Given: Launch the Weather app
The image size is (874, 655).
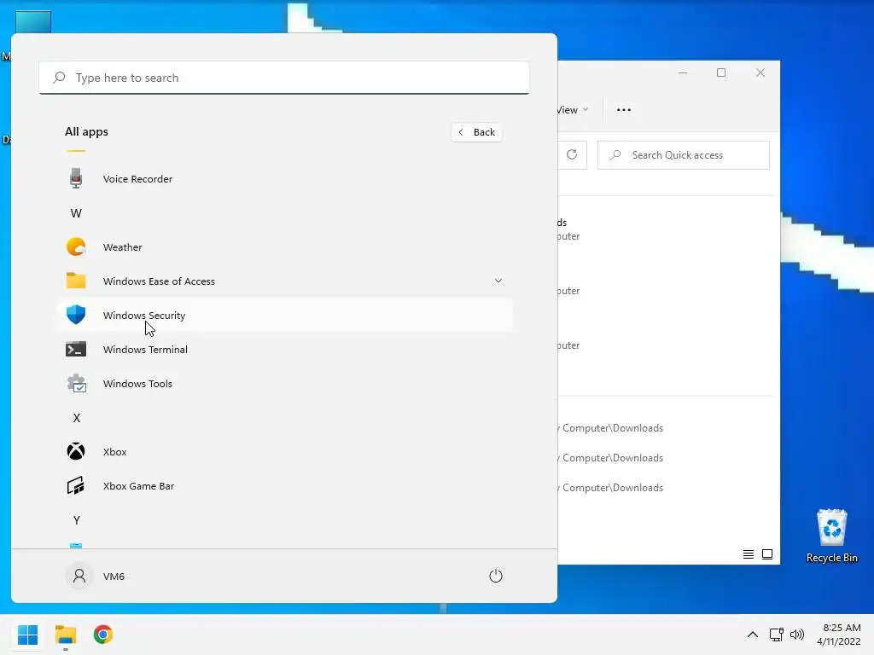Looking at the screenshot, I should tap(283, 246).
